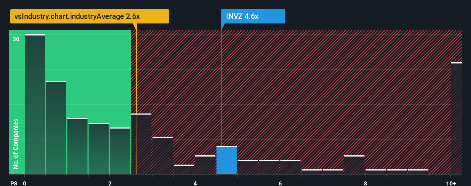Image resolution: width=471 pixels, height=186 pixels.
Task: Click the "4" x-axis tick label
Action: pos(195,183)
